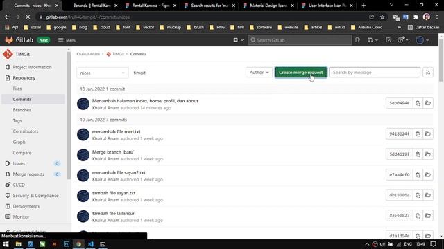The height and width of the screenshot is (249, 444).
Task: Open browser Extensions puzzle icon
Action: click(x=416, y=17)
